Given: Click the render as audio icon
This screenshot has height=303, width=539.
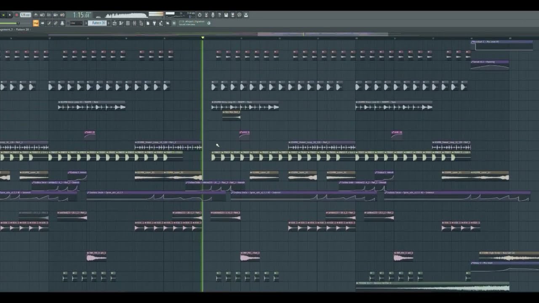Looking at the screenshot, I should (x=232, y=15).
